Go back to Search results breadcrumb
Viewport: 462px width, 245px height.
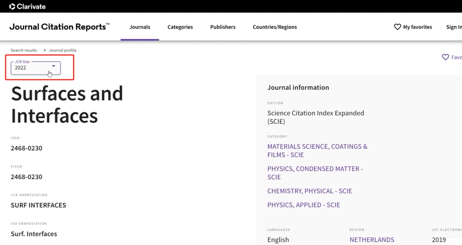24,50
